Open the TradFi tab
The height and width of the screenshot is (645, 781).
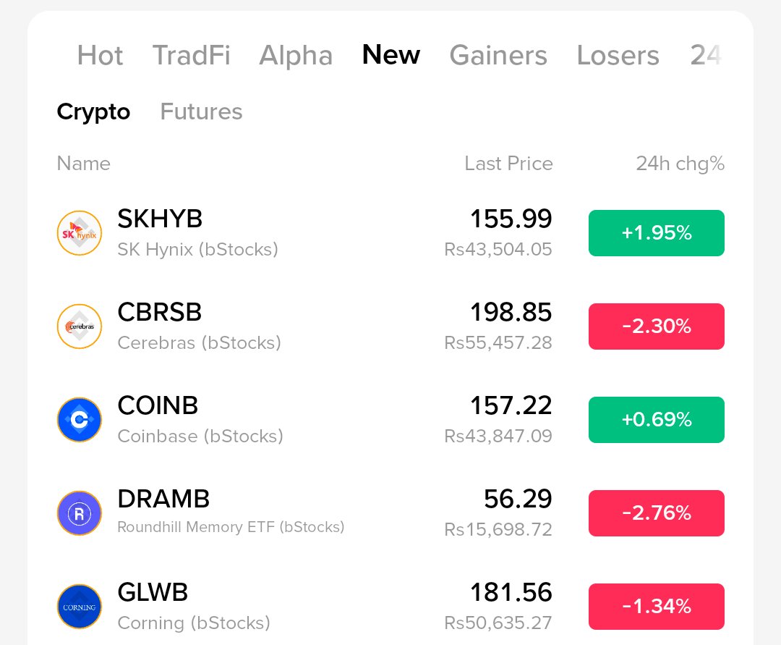tap(191, 55)
